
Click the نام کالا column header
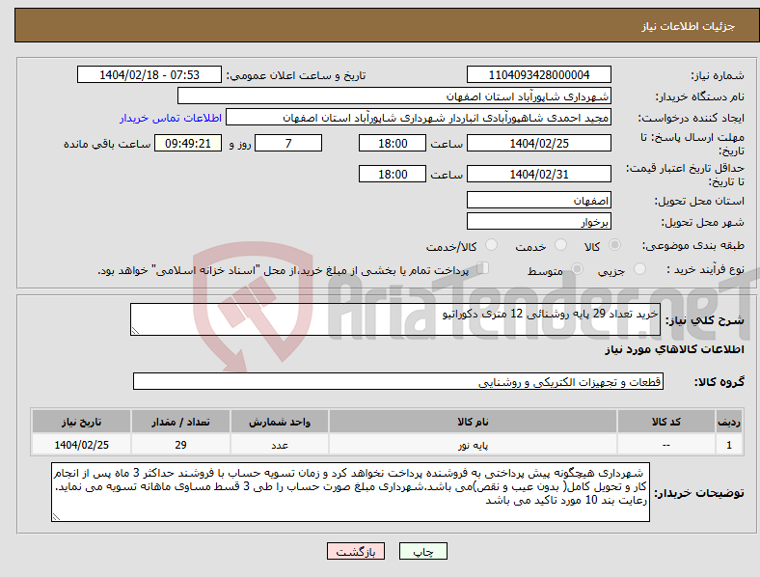click(473, 422)
